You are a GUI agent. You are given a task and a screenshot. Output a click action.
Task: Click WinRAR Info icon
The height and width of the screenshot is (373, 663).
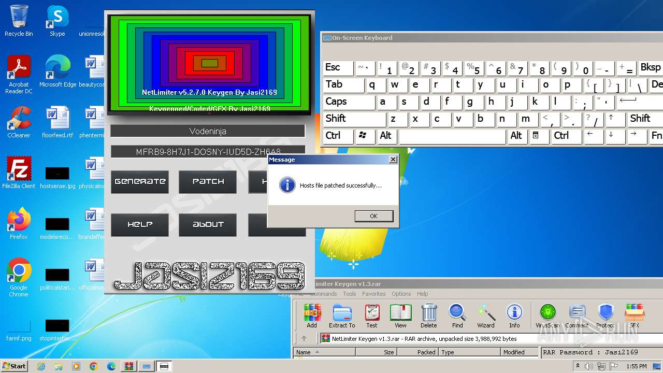click(x=514, y=316)
